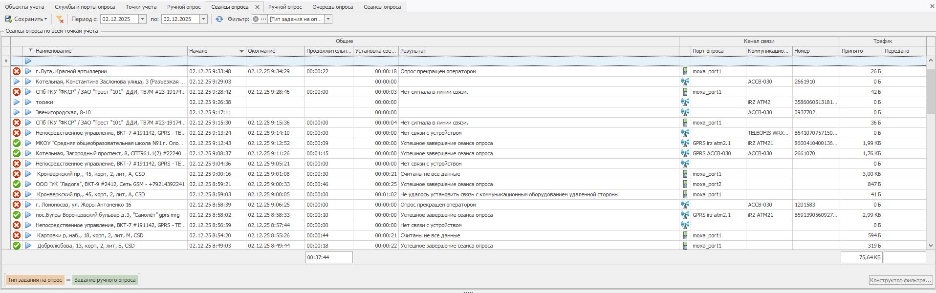Click the clear filter funnel icon
Screen dimensions: 936x293
point(60,19)
